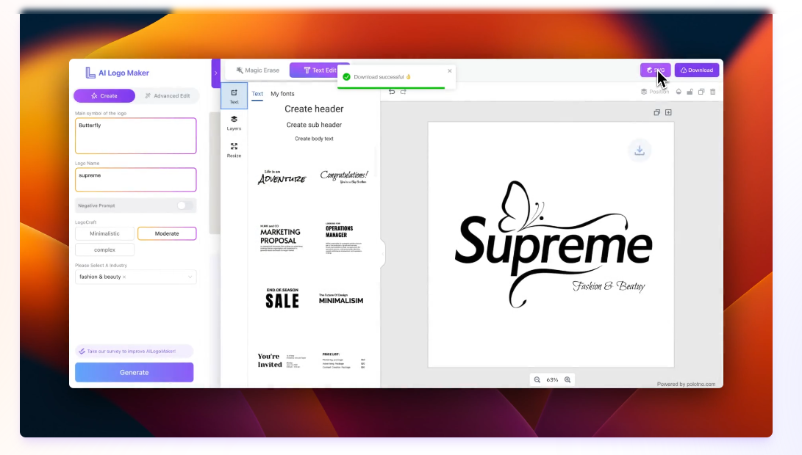The width and height of the screenshot is (802, 455).
Task: Click the 63% zoom level value
Action: coord(552,380)
